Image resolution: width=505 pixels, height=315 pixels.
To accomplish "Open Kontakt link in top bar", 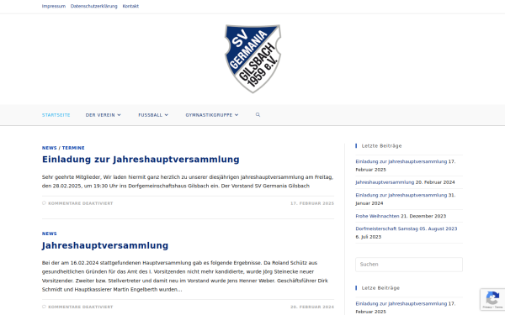I will click(130, 6).
